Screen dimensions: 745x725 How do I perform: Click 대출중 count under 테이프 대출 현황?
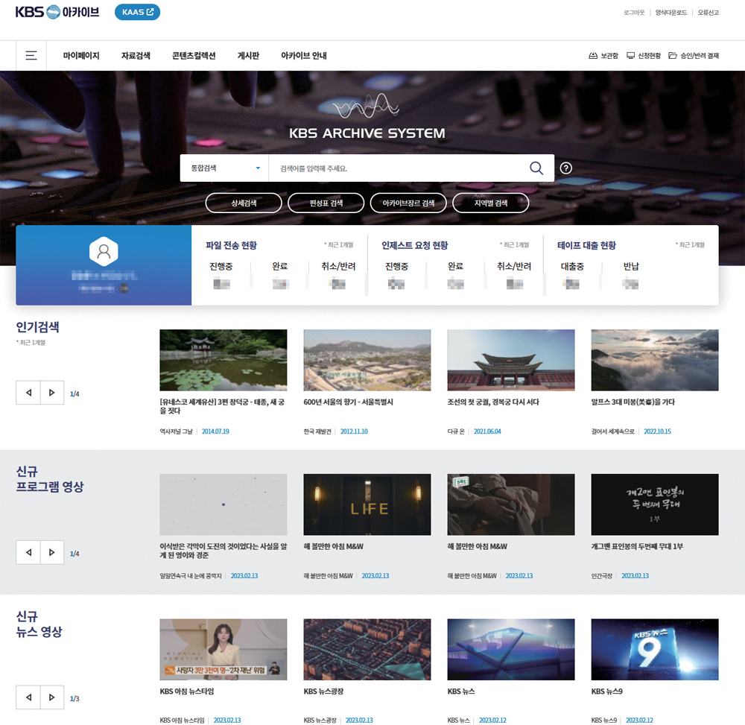(571, 284)
